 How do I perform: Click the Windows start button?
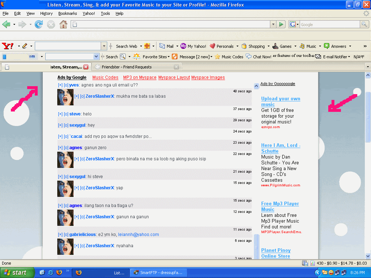(x=17, y=273)
